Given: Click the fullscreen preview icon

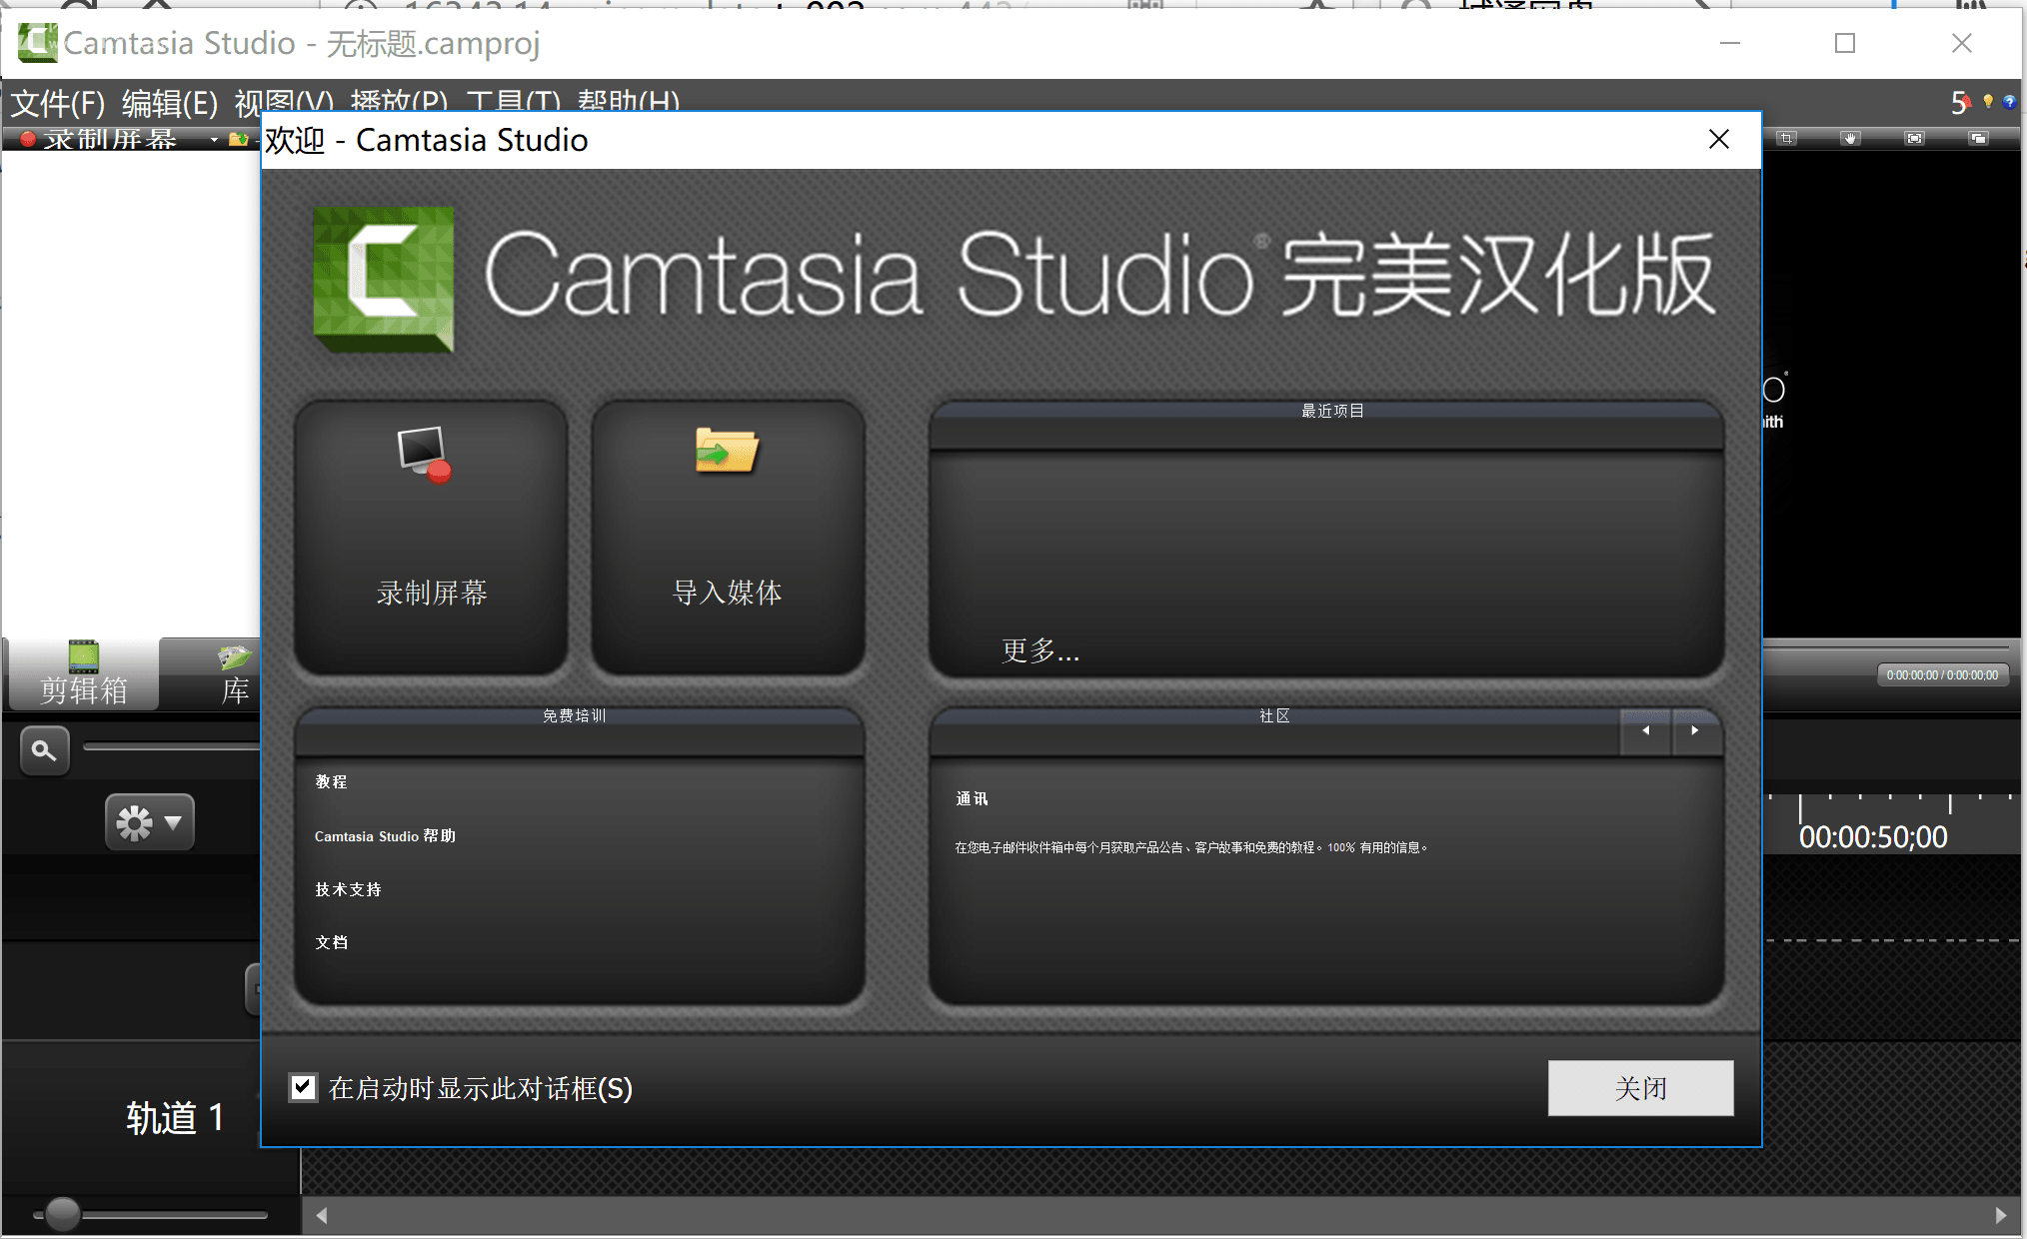Looking at the screenshot, I should pos(1914,138).
